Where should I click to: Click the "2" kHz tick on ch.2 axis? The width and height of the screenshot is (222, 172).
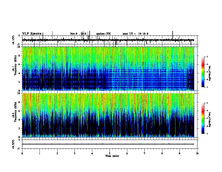coord(20,128)
